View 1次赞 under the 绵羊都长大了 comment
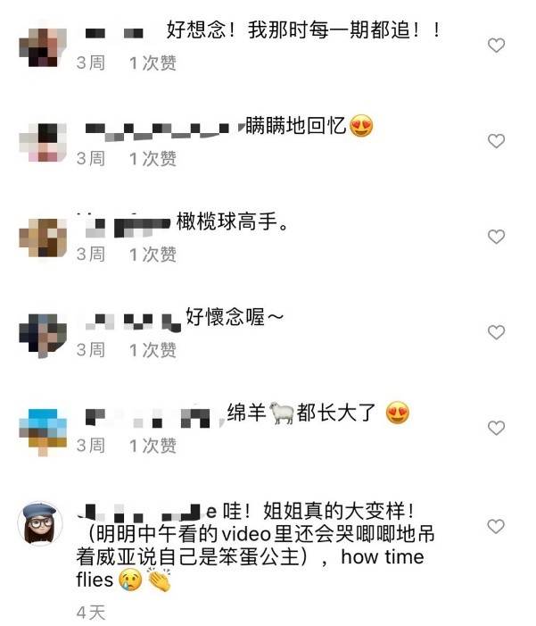Image resolution: width=536 pixels, height=626 pixels. tap(153, 446)
